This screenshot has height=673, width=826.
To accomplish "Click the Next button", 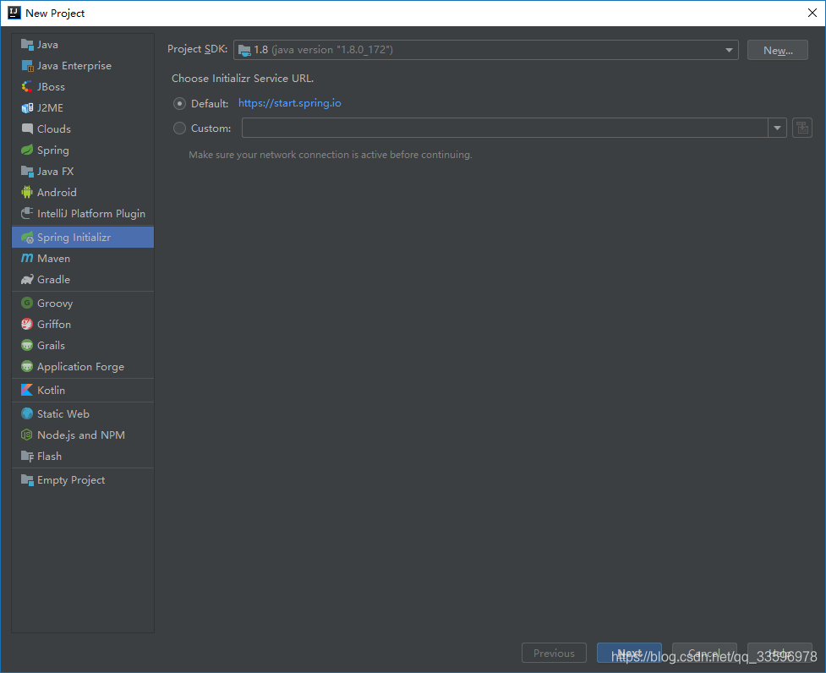I will [x=629, y=653].
